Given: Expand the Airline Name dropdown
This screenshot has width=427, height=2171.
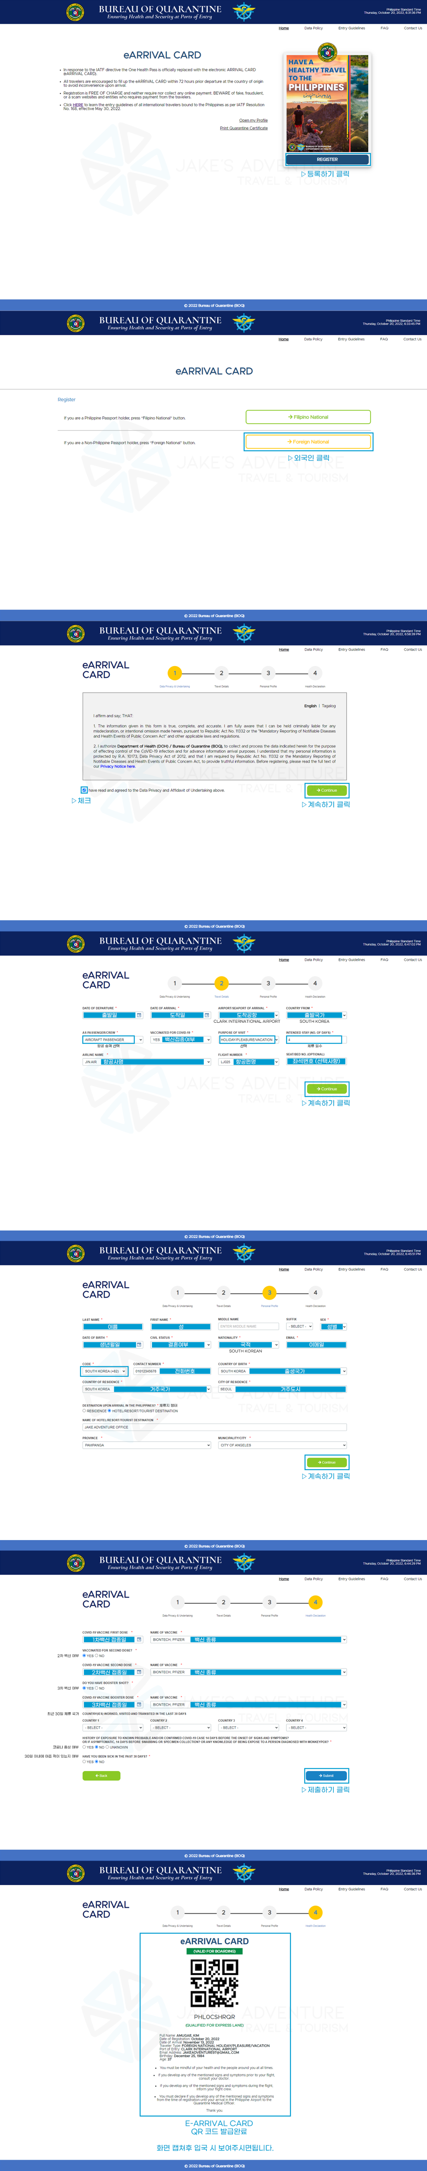Looking at the screenshot, I should tap(147, 1062).
